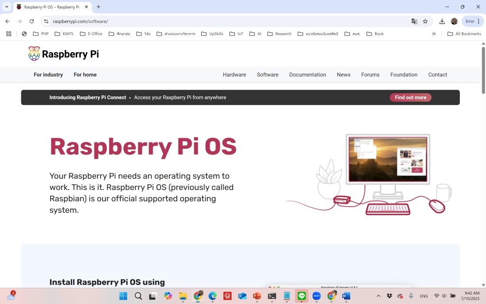Open the Research bookmarks folder
Screen dimensions: 486x304
279,34
